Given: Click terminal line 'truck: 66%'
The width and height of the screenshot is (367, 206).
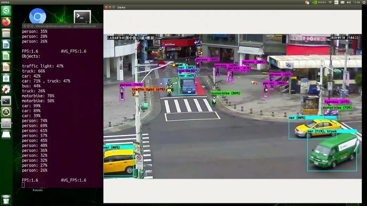Looking at the screenshot, I should pos(33,71).
